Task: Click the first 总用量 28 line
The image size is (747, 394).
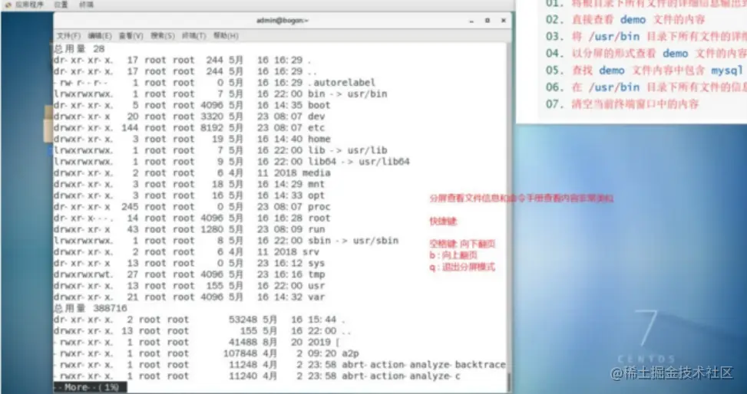Action: [x=79, y=49]
